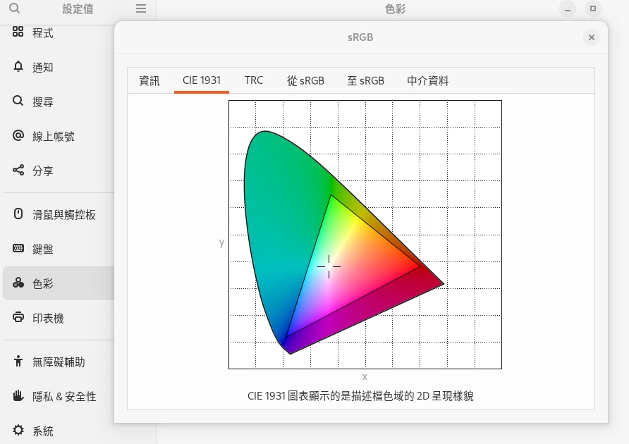Click the keyboard icon beside 鍵盤

18,249
